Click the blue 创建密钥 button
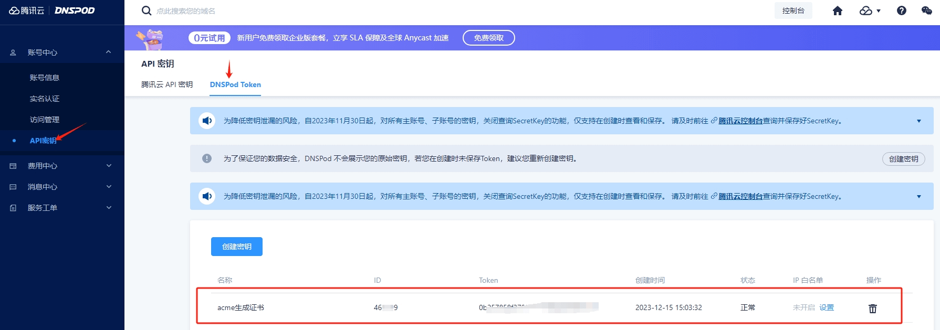 tap(237, 247)
